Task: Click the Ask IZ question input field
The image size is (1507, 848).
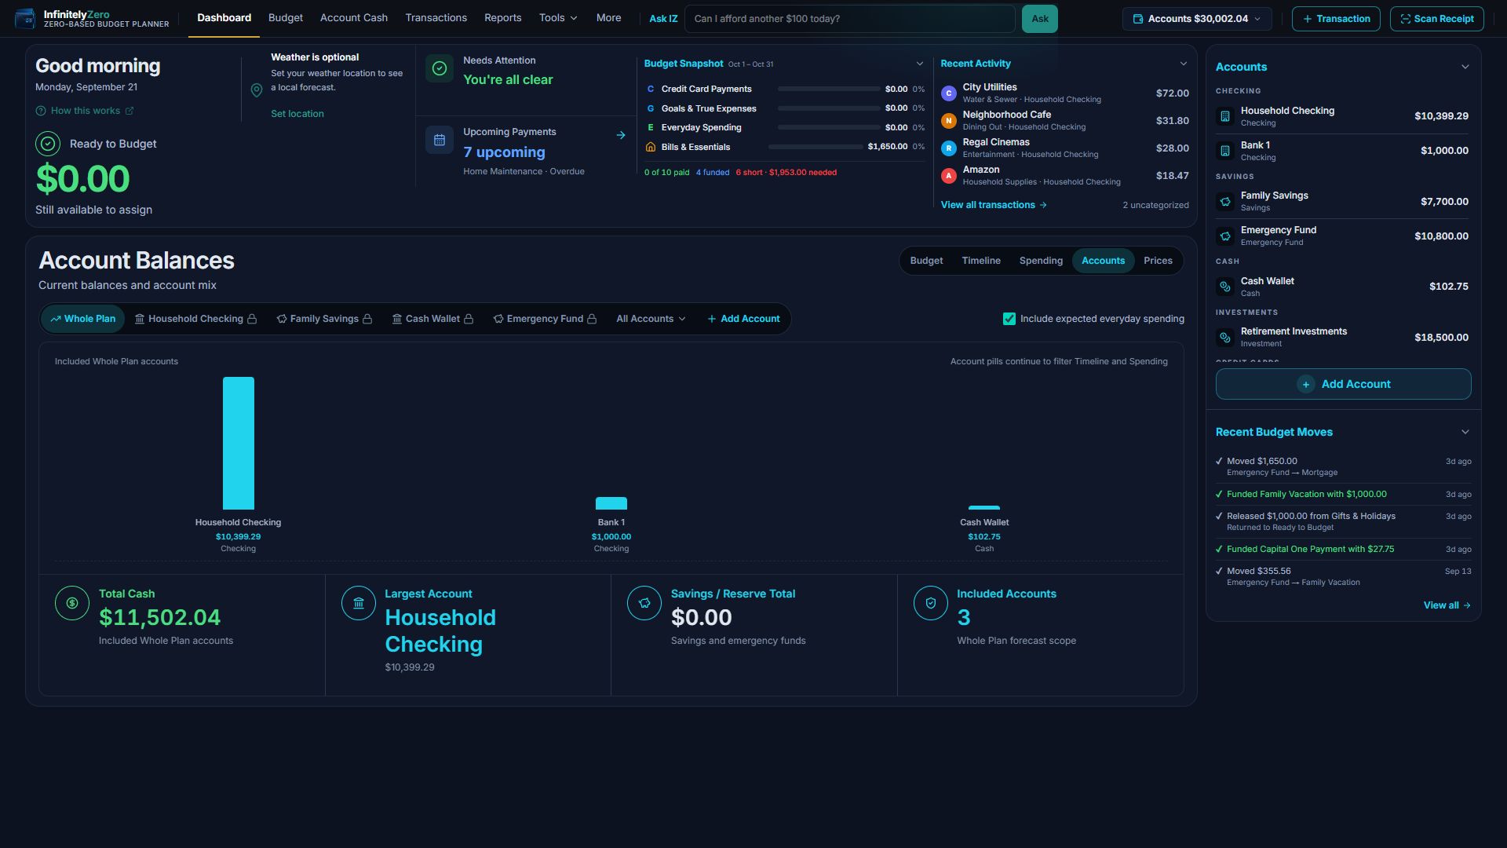Action: click(850, 19)
